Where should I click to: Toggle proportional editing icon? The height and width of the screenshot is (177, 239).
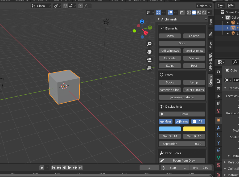click(81, 6)
